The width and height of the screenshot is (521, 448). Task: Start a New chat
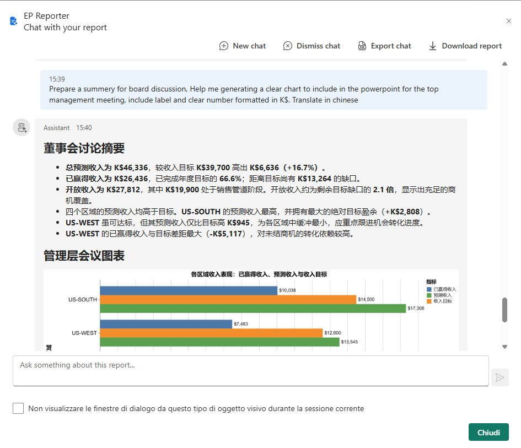tap(242, 46)
